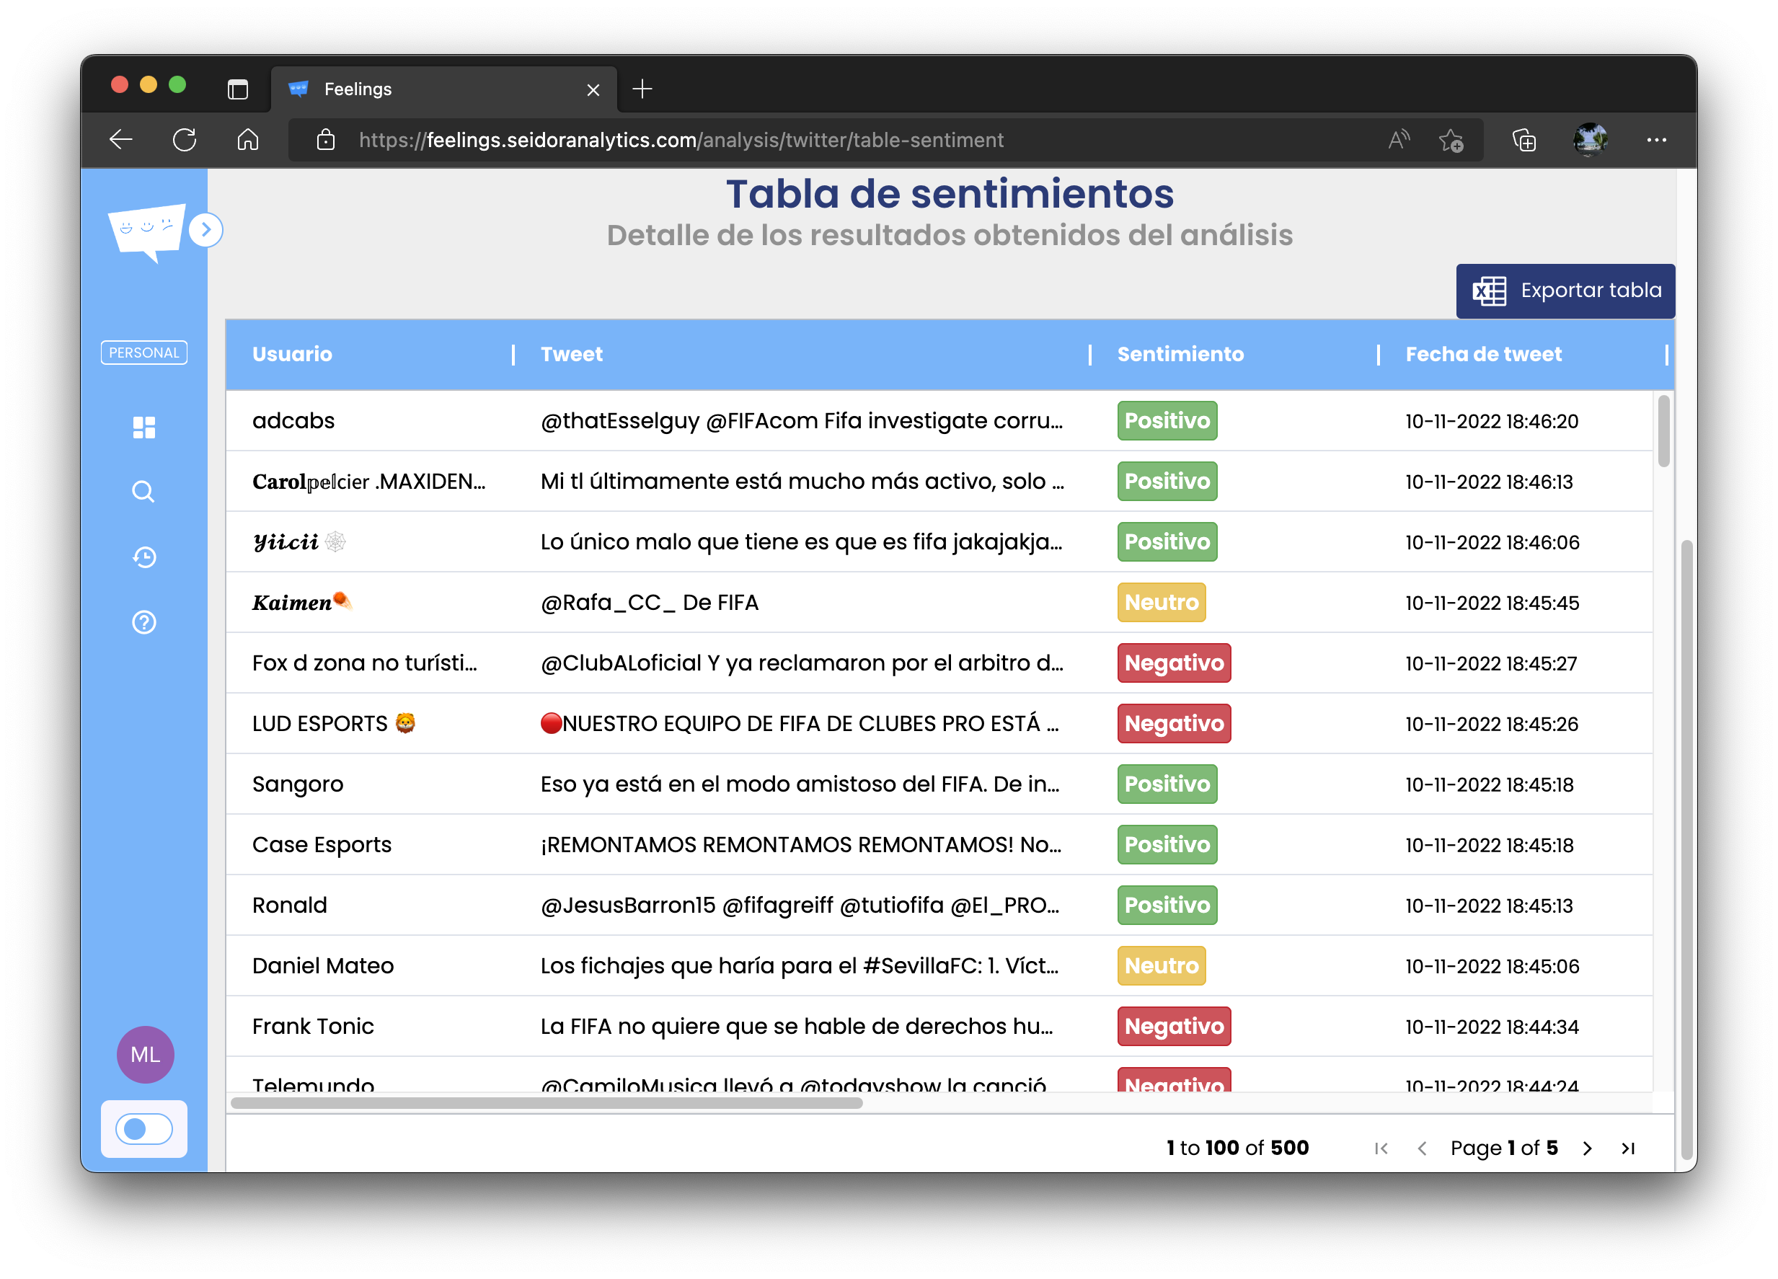This screenshot has height=1279, width=1778.
Task: Click the Exportar tabla button
Action: tap(1565, 291)
